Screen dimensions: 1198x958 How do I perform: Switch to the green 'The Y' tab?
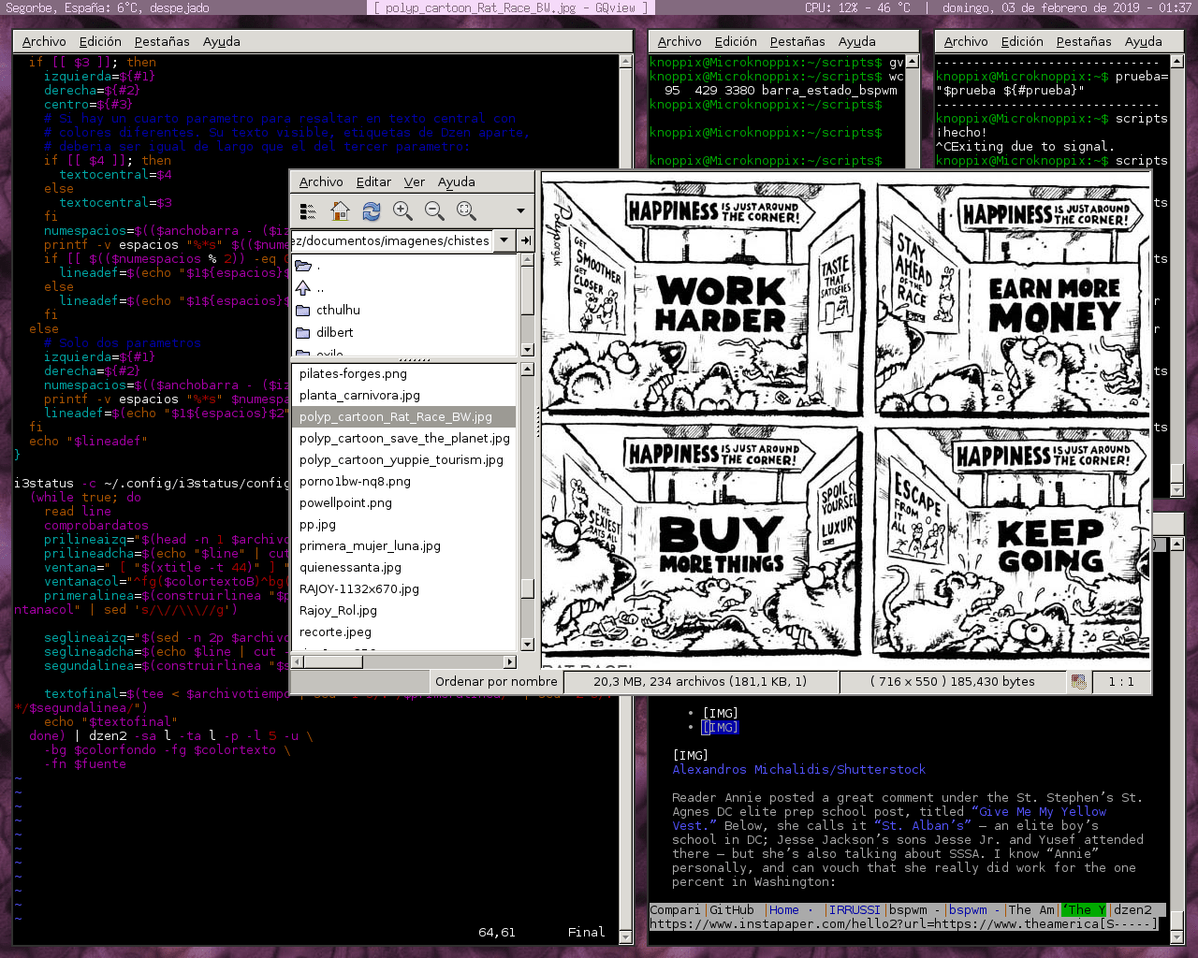click(1084, 909)
